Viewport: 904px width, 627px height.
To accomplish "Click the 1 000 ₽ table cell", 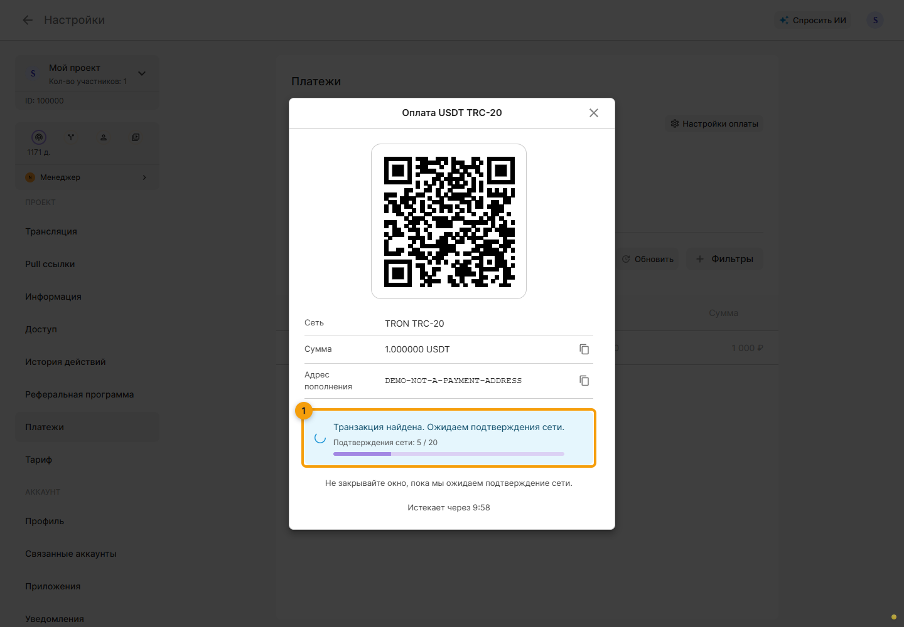I will pyautogui.click(x=747, y=348).
